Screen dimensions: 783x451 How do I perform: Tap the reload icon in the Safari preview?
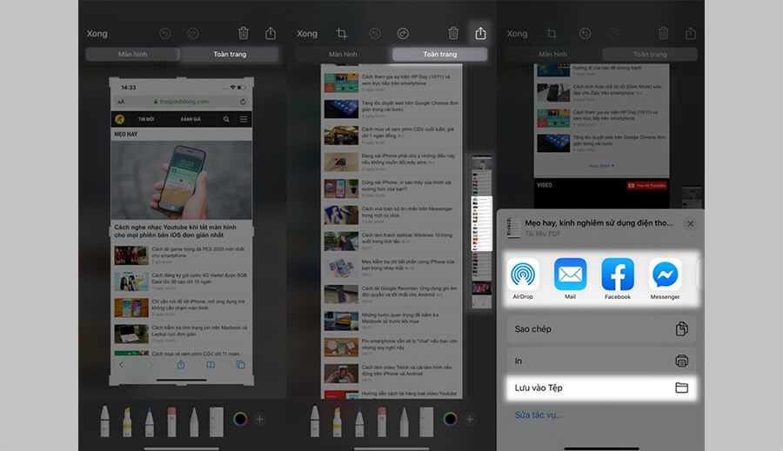(243, 102)
